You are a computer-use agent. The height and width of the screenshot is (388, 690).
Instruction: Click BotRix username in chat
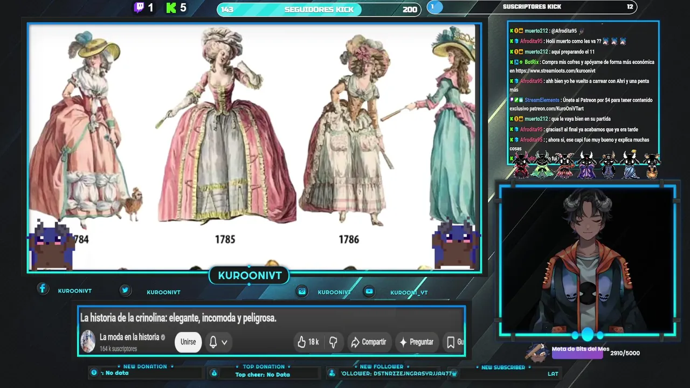(532, 62)
